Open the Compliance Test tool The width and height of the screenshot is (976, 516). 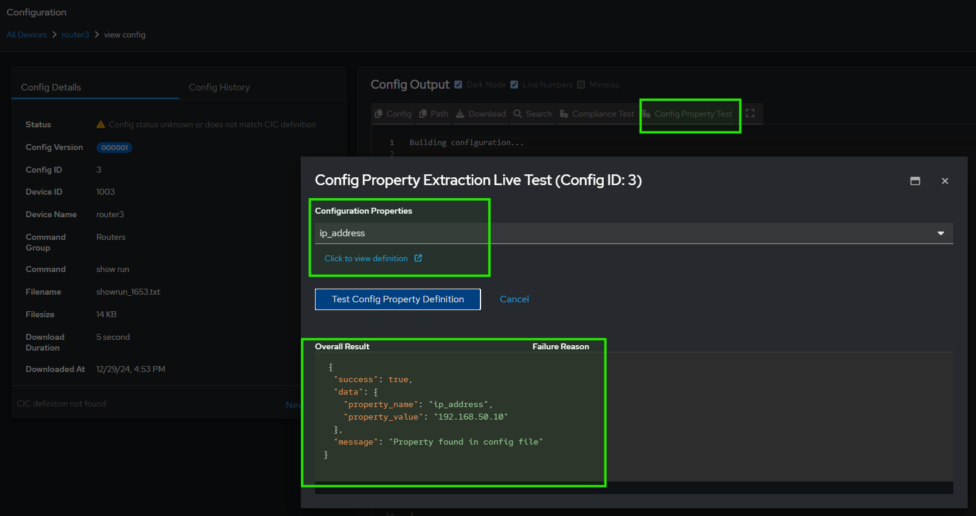[x=597, y=114]
